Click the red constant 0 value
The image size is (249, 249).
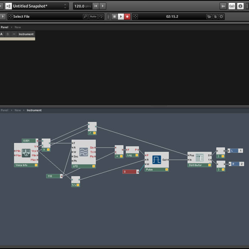[129, 171]
